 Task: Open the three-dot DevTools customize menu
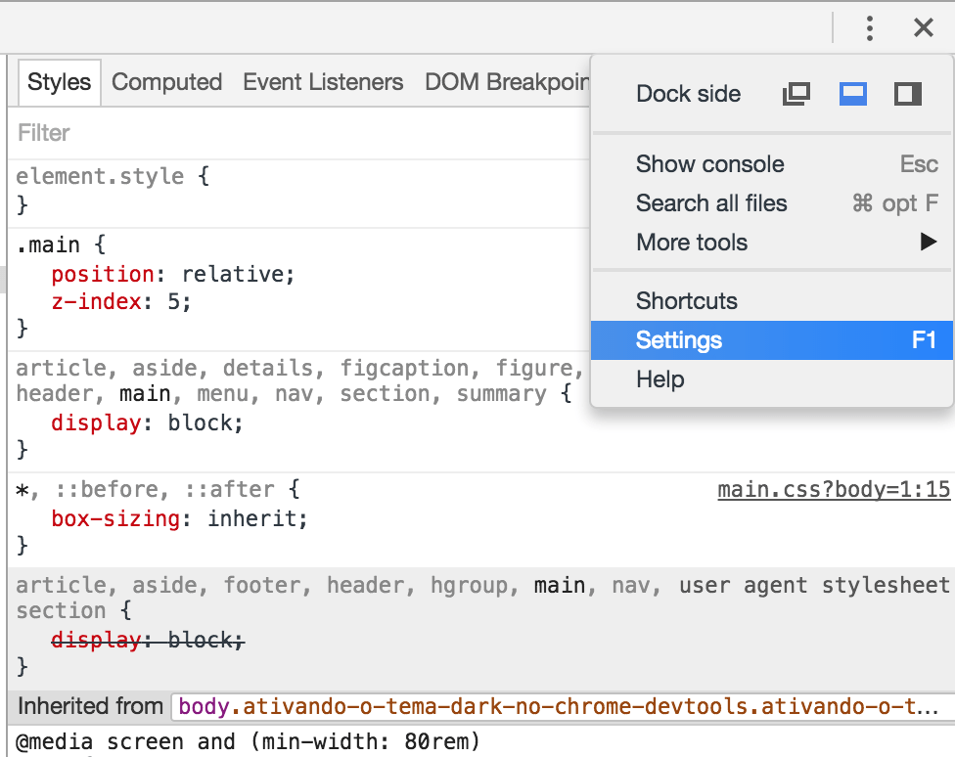pyautogui.click(x=870, y=28)
